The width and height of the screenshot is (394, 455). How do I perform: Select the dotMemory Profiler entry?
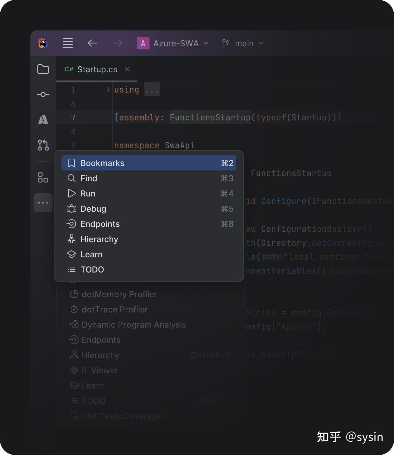coord(119,294)
